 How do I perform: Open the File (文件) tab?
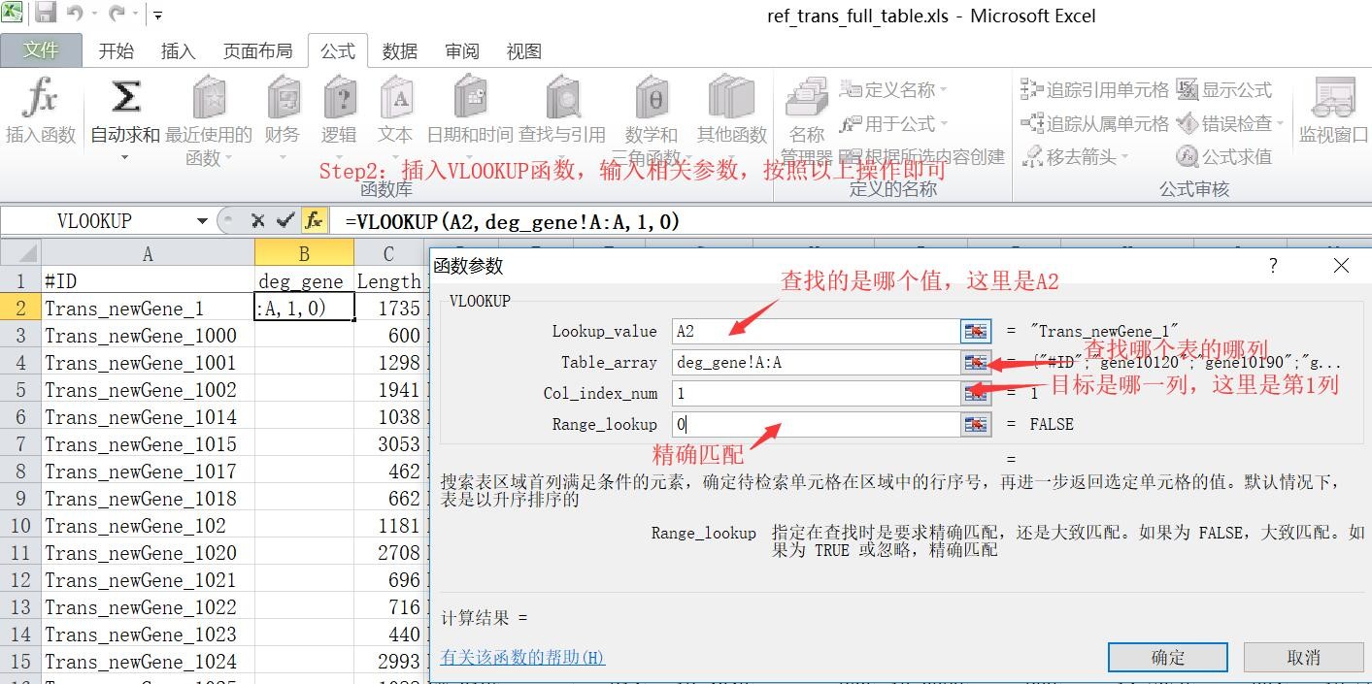[41, 50]
